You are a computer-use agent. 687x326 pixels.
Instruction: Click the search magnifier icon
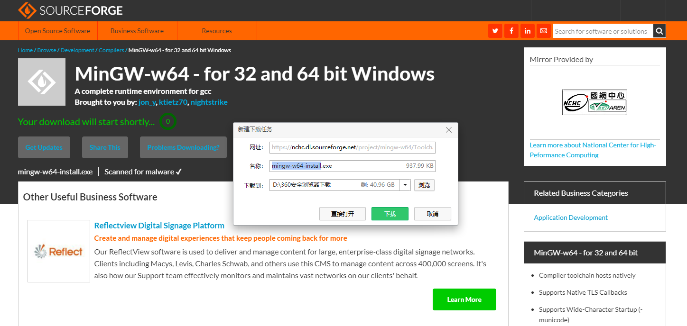(x=659, y=31)
